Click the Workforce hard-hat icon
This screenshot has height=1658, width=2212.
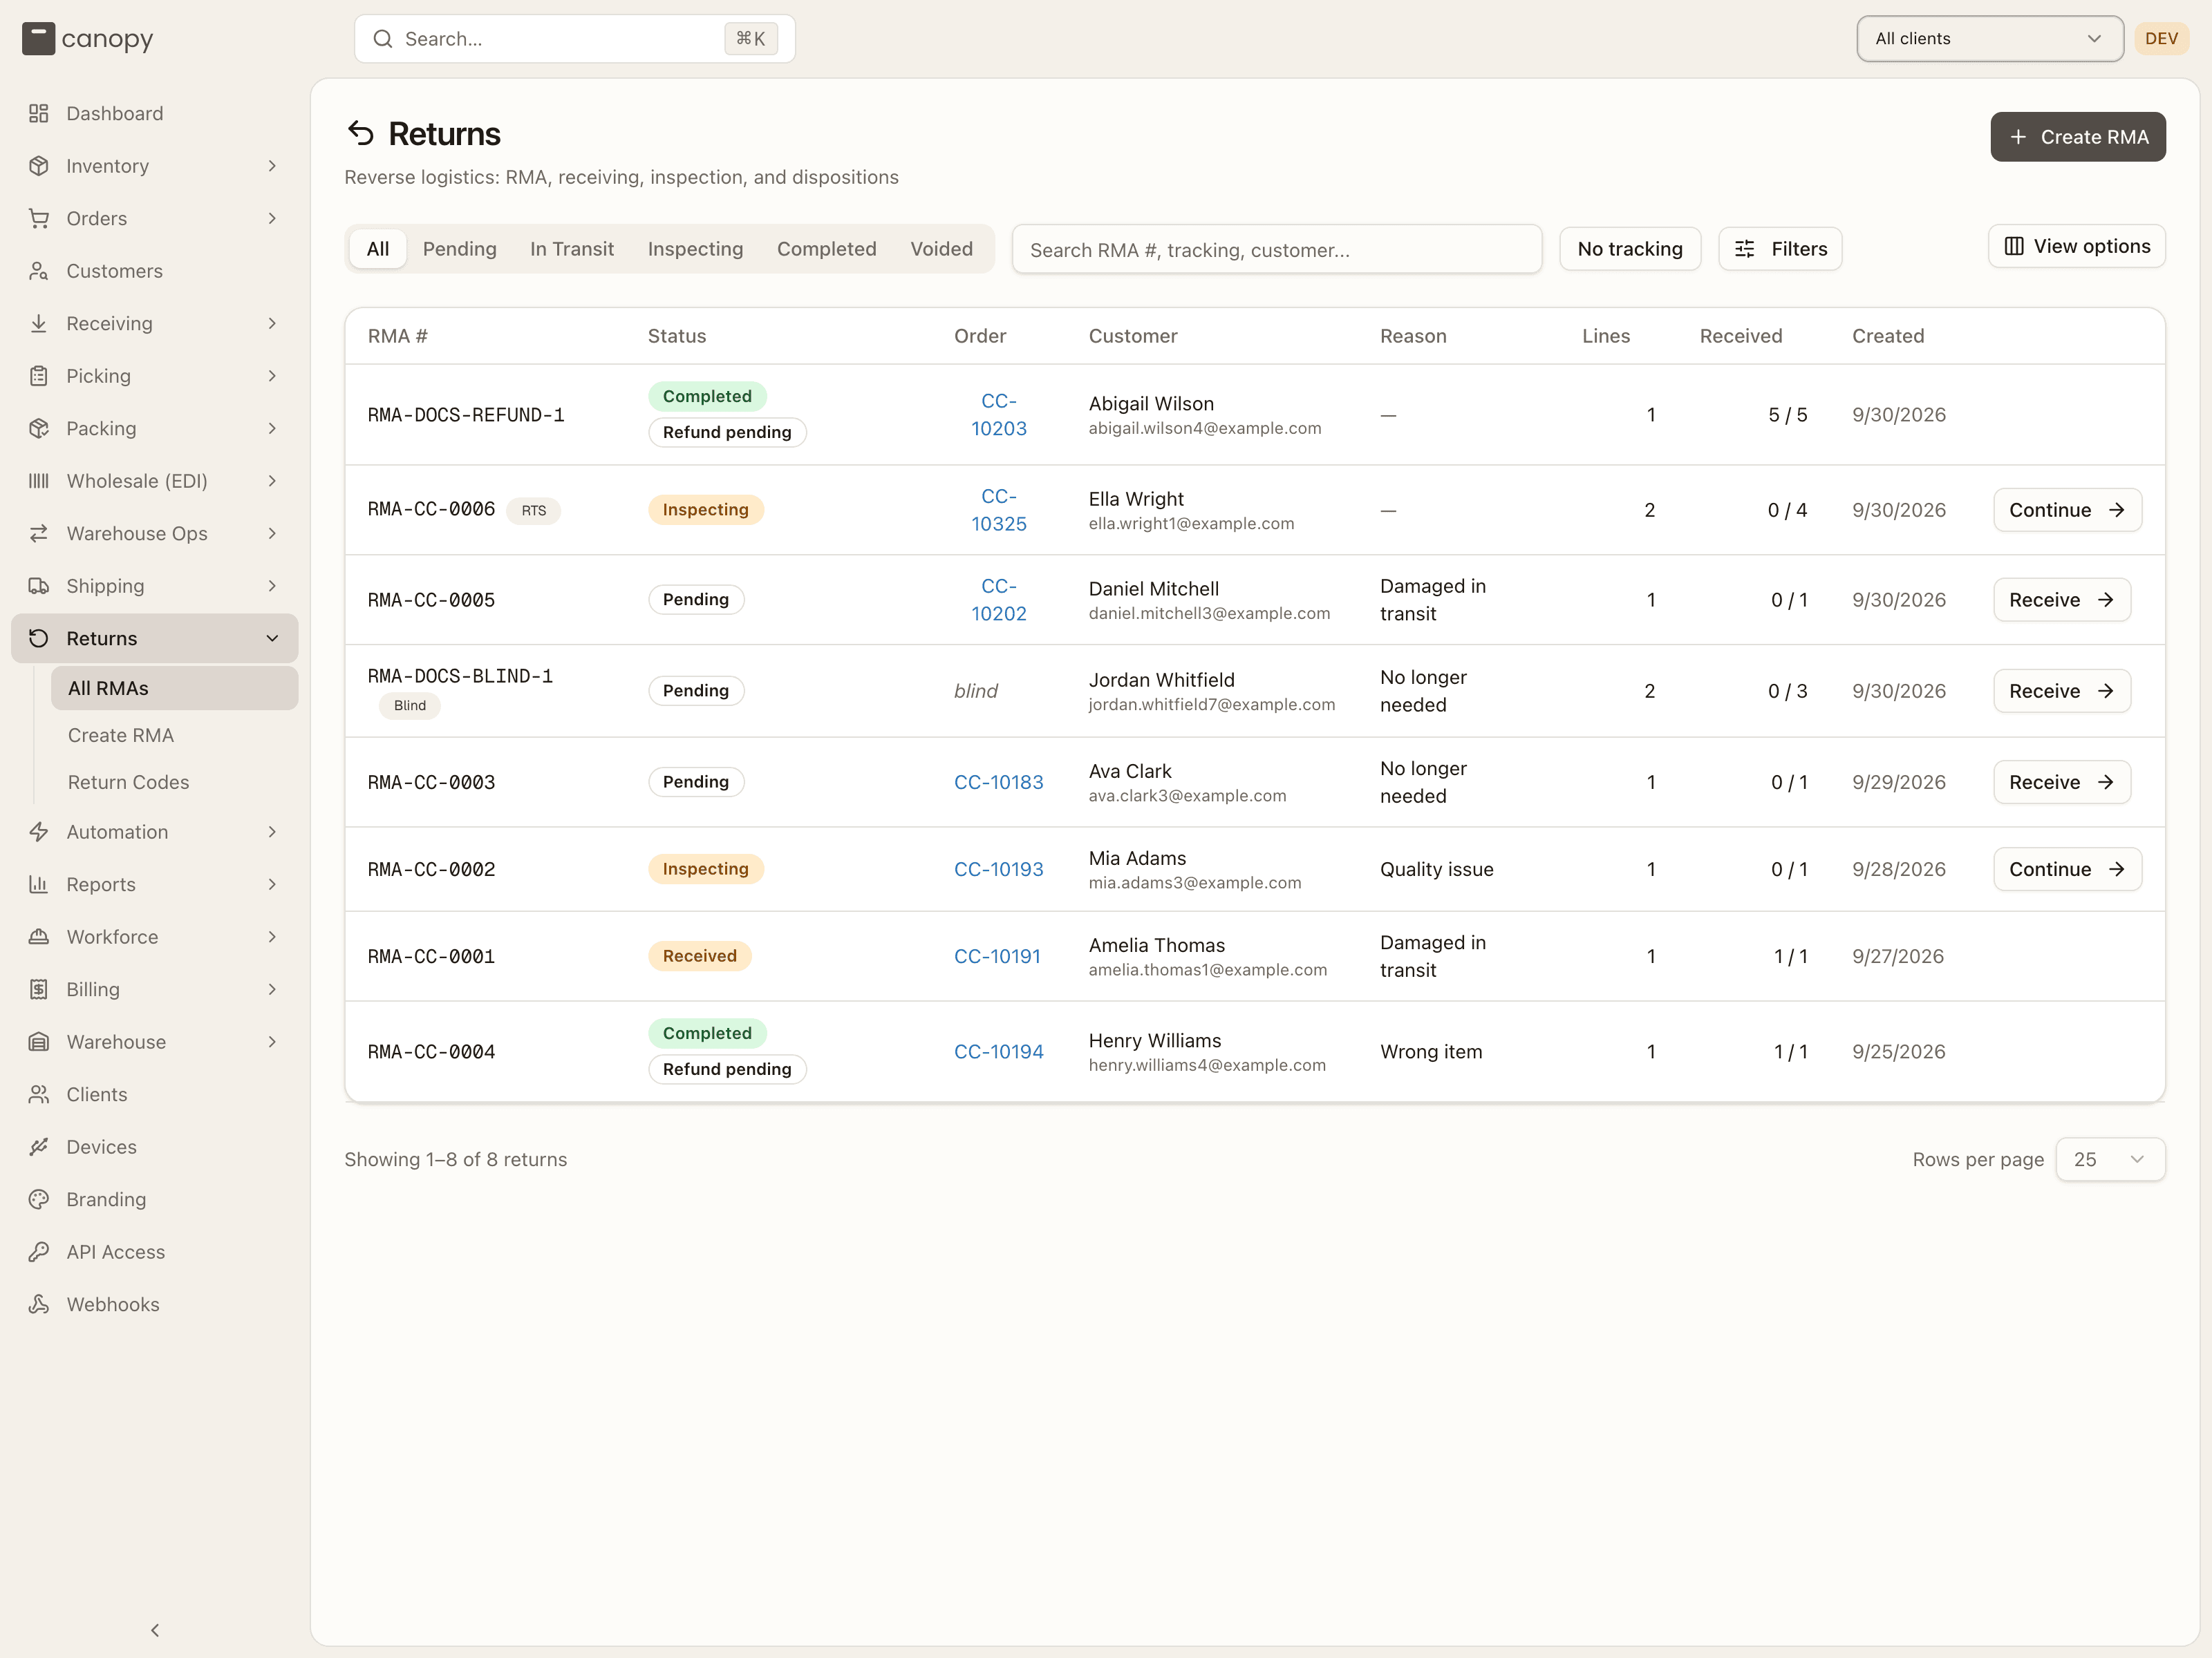[39, 937]
